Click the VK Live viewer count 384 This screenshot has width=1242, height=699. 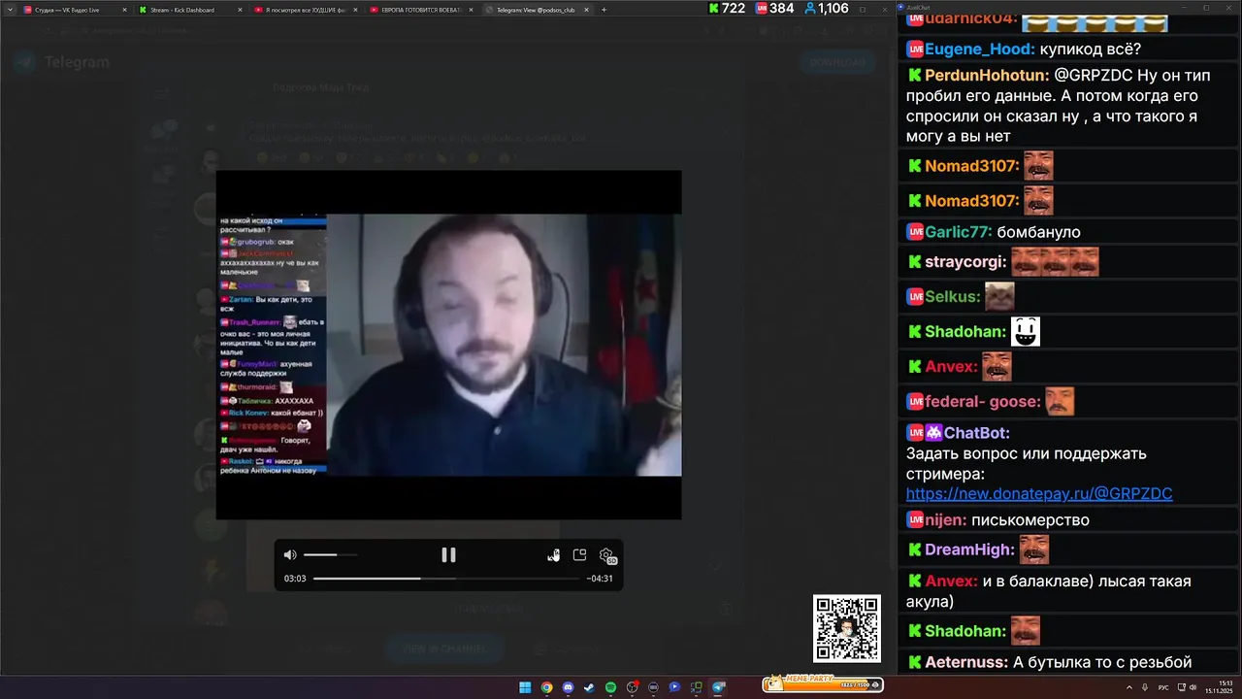[x=774, y=9]
